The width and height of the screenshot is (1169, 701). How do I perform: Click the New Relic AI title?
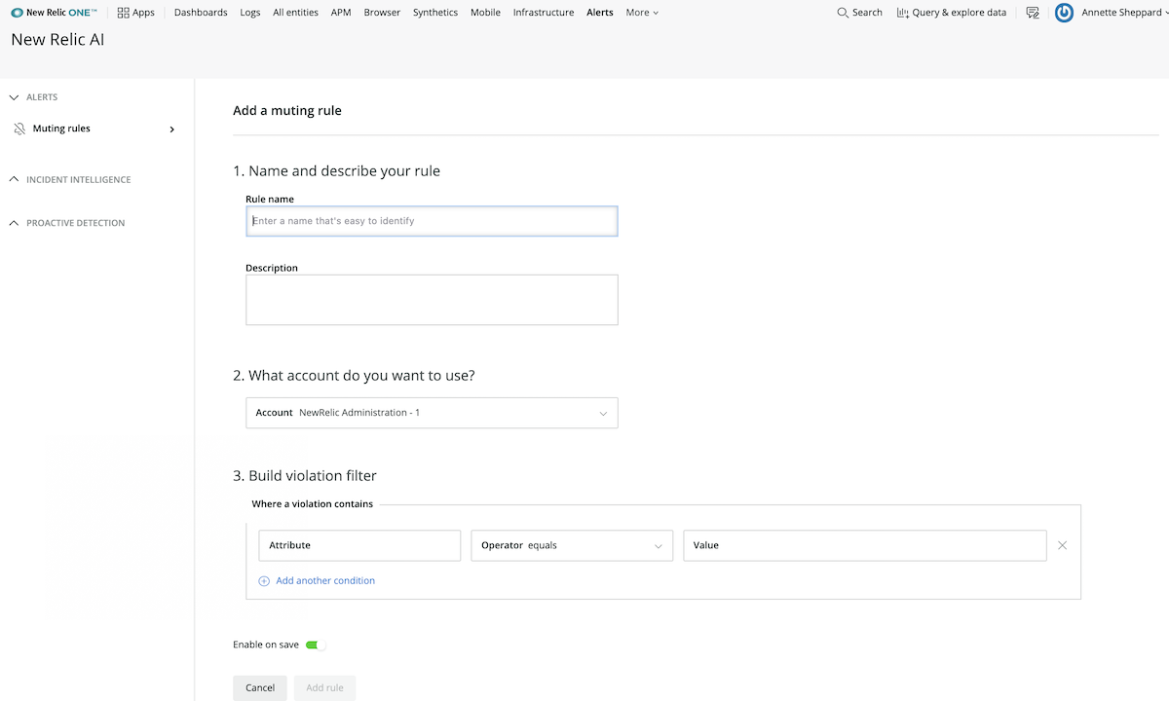[x=57, y=40]
